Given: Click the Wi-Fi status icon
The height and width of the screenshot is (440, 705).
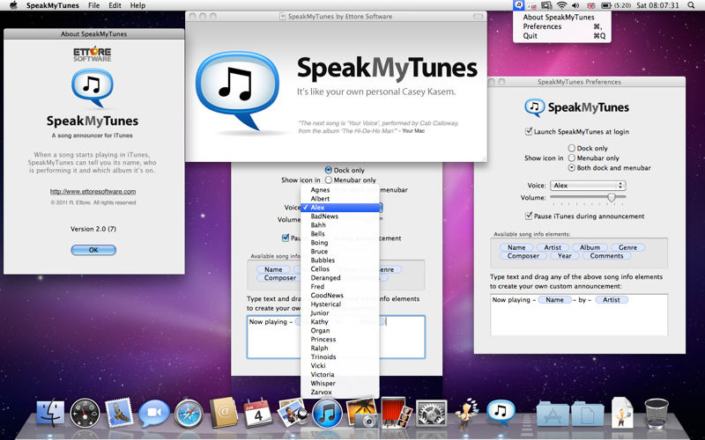Looking at the screenshot, I should pyautogui.click(x=561, y=5).
